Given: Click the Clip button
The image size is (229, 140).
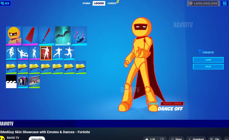Looking at the screenshot, I should [x=215, y=139].
